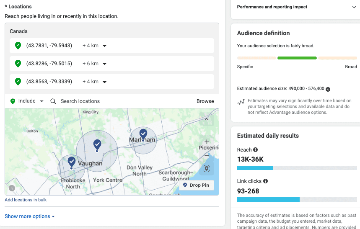Viewport: 360px width, 229px height.
Task: Click the Link clicks estimate bar
Action: pos(297,199)
